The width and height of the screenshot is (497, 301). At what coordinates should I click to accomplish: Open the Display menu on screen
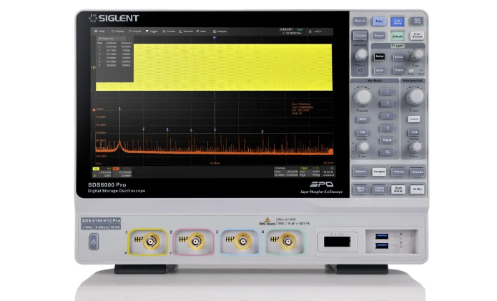point(117,31)
